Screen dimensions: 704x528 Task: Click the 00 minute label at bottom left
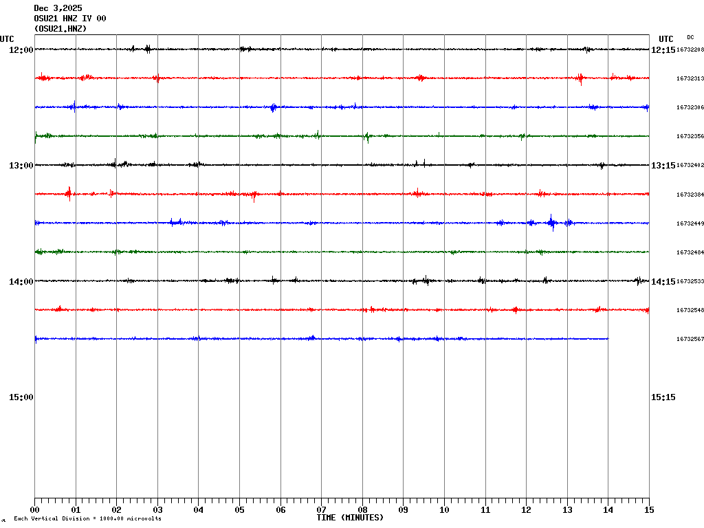point(35,510)
